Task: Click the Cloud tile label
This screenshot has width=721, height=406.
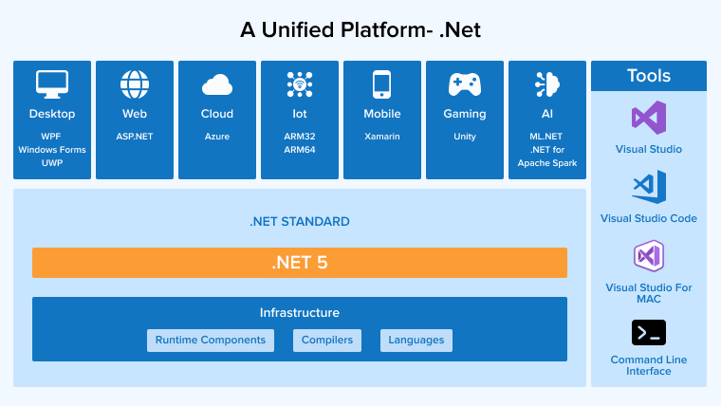Action: [x=217, y=114]
